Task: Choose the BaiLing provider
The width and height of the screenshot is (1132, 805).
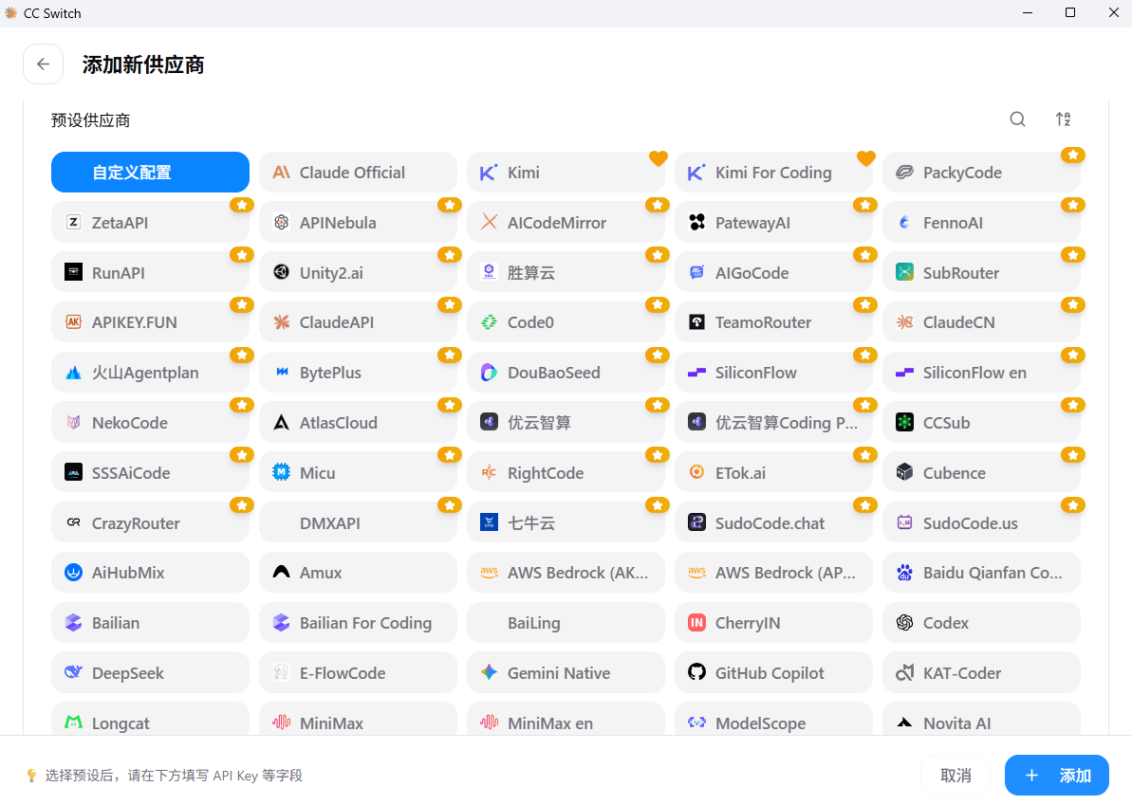Action: [x=566, y=623]
